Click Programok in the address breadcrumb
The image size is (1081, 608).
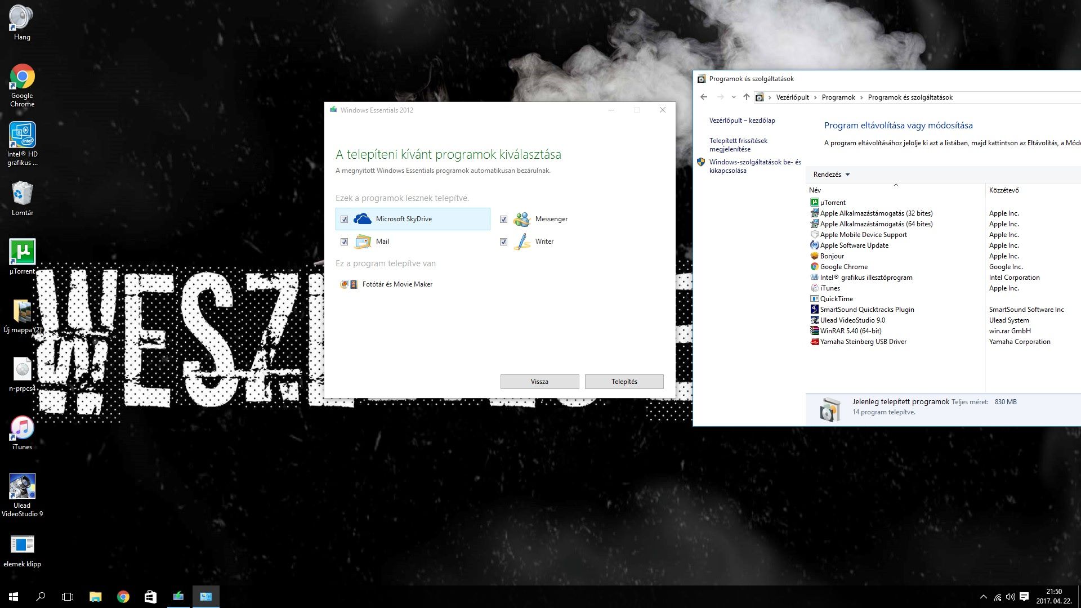click(x=838, y=97)
